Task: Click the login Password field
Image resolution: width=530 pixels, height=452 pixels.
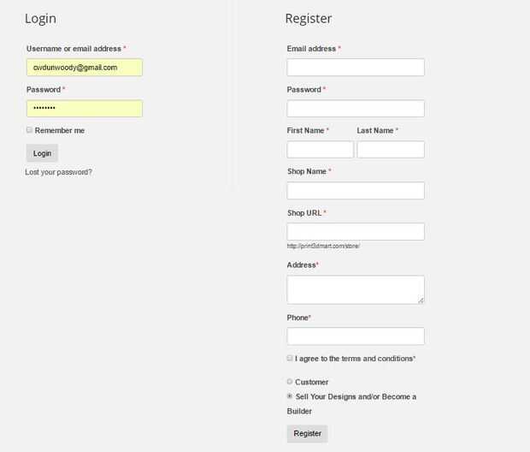Action: [84, 108]
